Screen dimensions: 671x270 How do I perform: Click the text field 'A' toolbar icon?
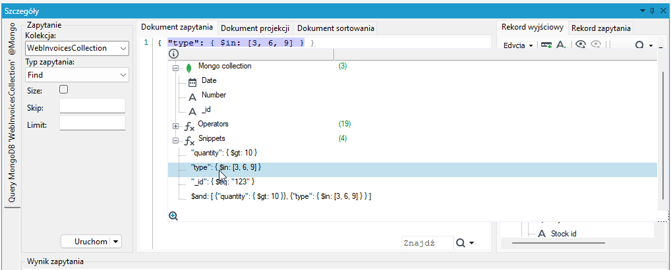(561, 45)
